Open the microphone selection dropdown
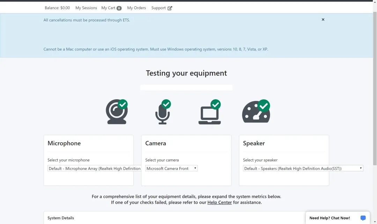Image resolution: width=377 pixels, height=224 pixels. point(94,168)
